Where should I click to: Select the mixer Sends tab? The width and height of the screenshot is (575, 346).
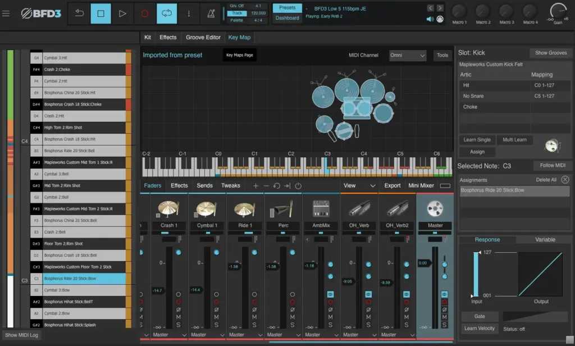click(x=204, y=186)
